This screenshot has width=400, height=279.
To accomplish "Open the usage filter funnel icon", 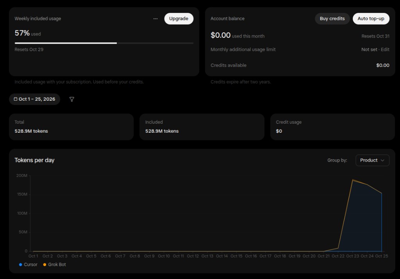I will [x=72, y=99].
